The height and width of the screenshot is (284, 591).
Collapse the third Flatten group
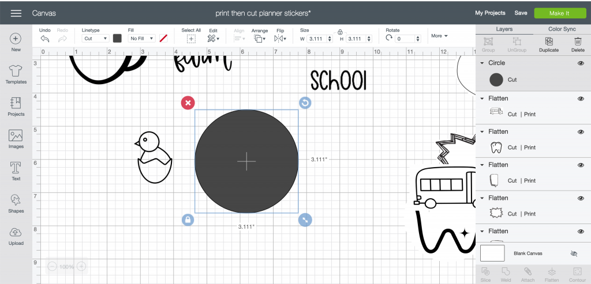[x=482, y=165]
